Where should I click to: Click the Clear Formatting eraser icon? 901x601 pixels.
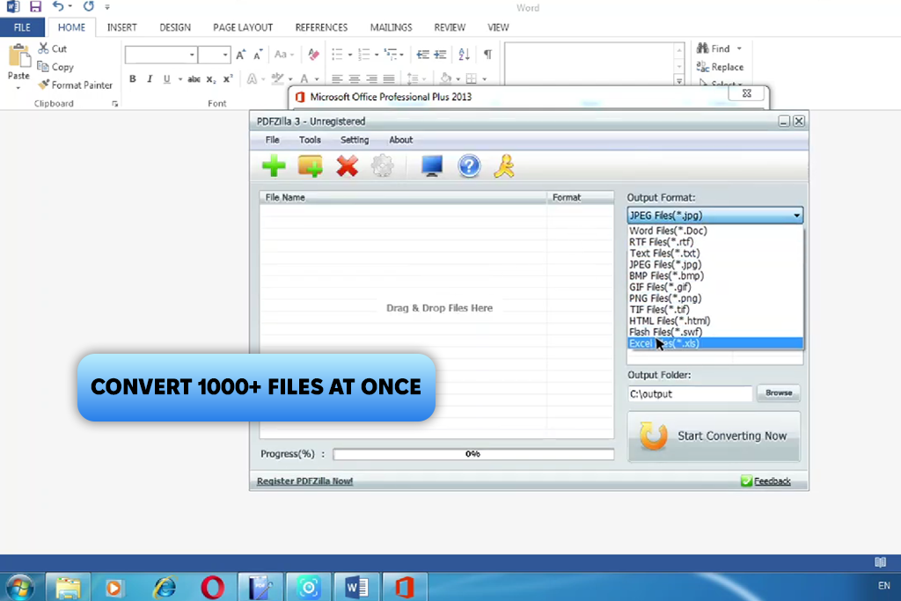313,55
